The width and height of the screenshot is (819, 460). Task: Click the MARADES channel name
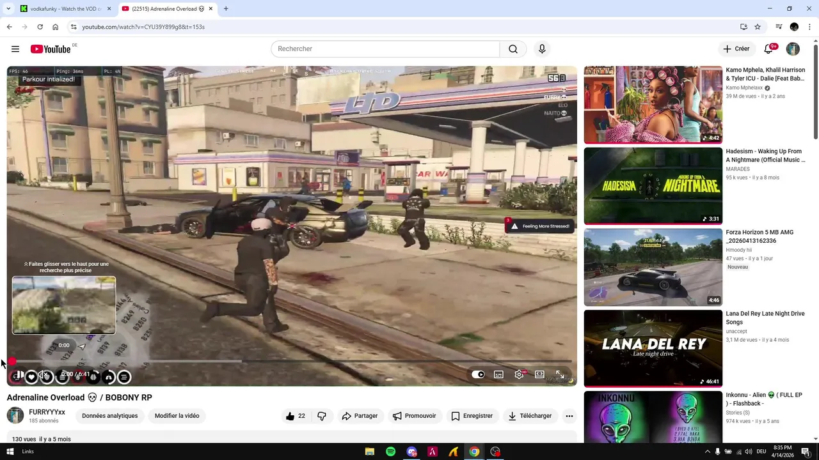point(738,169)
